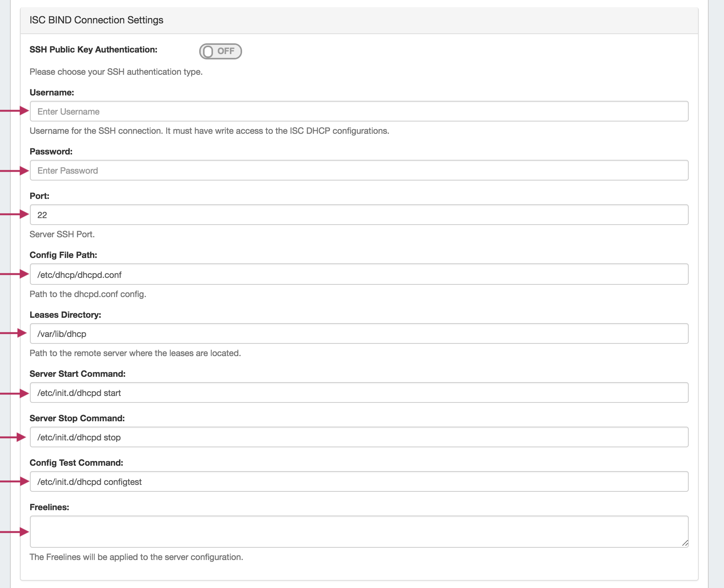
Task: Click the Port field containing 22
Action: coord(359,215)
